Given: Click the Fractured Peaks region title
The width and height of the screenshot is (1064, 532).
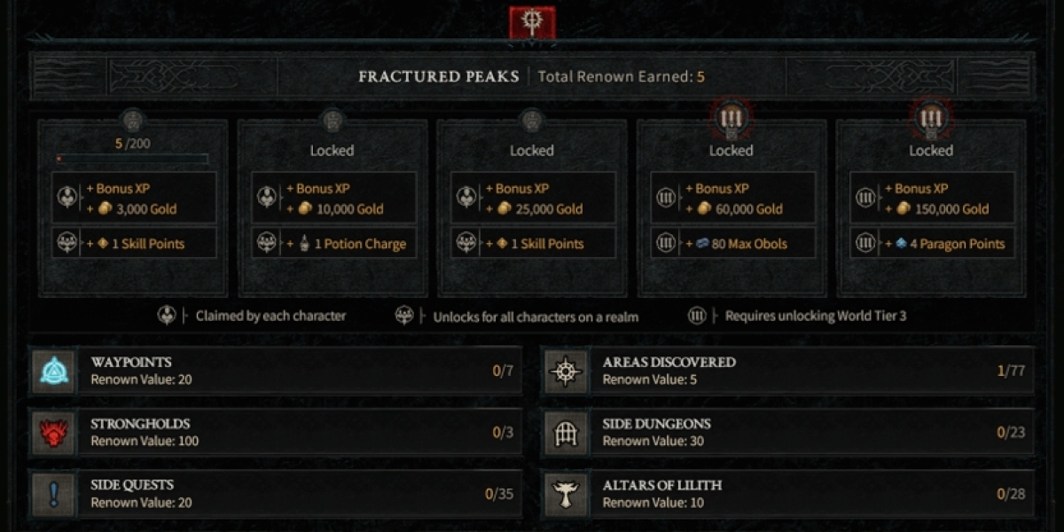Looking at the screenshot, I should (x=439, y=76).
